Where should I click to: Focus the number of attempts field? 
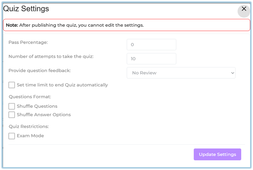pos(151,59)
